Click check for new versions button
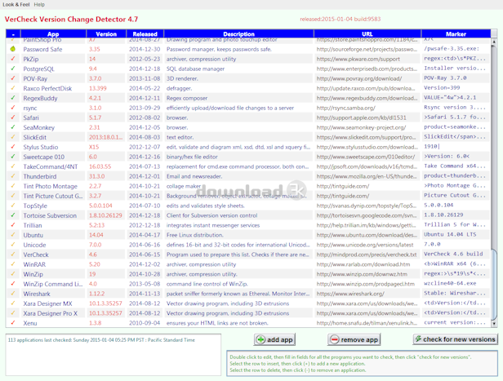This screenshot has width=503, height=381. click(x=455, y=339)
